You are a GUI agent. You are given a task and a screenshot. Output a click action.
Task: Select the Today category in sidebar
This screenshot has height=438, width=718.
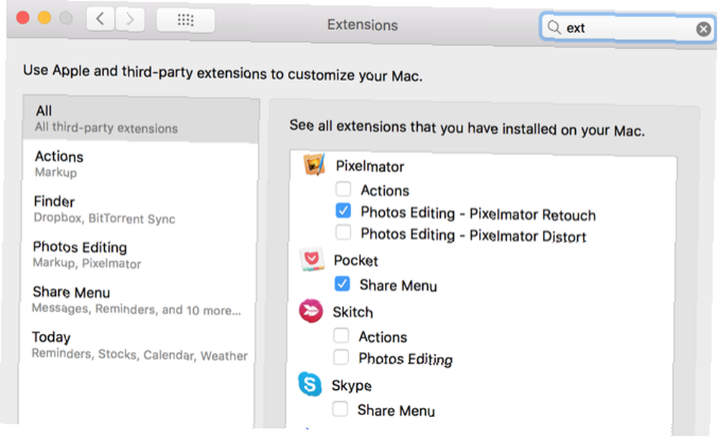tap(137, 345)
